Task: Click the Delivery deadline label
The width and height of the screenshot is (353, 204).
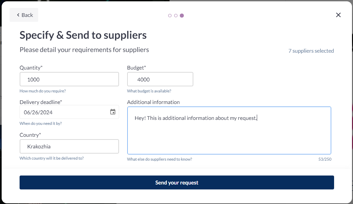Action: (x=41, y=102)
